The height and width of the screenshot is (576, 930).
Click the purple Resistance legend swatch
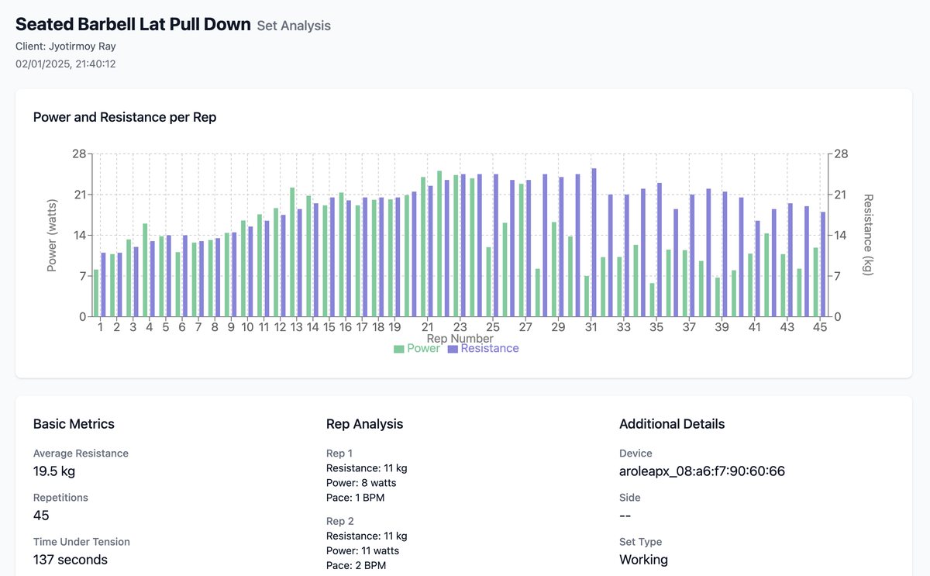tap(453, 349)
